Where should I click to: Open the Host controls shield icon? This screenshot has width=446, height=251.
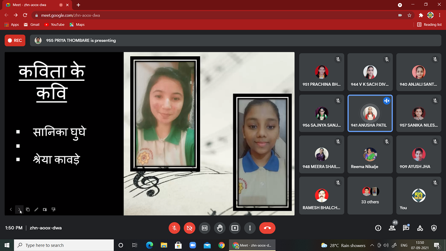(434, 228)
